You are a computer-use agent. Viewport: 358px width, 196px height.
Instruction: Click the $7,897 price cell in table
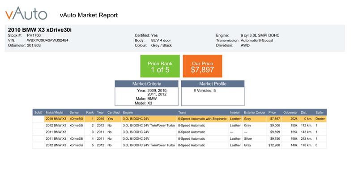[x=275, y=119]
